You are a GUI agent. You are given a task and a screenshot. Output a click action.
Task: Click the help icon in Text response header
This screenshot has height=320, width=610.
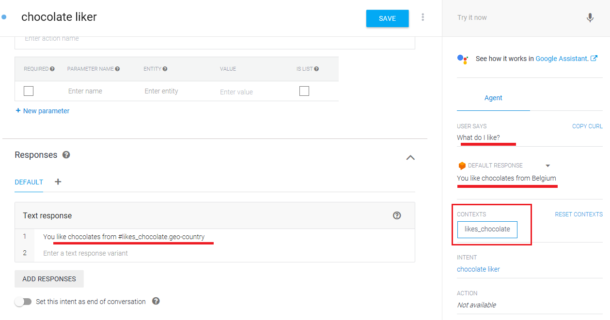[397, 215]
